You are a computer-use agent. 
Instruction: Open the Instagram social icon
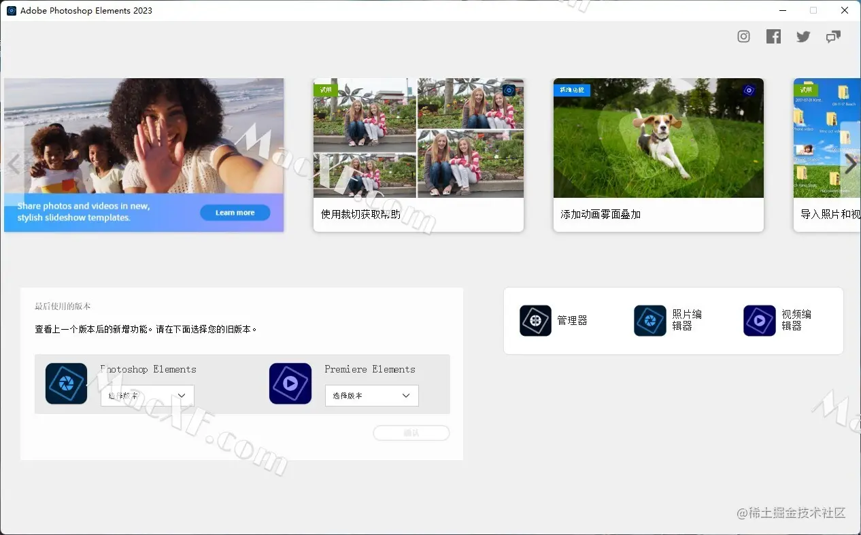(x=743, y=37)
